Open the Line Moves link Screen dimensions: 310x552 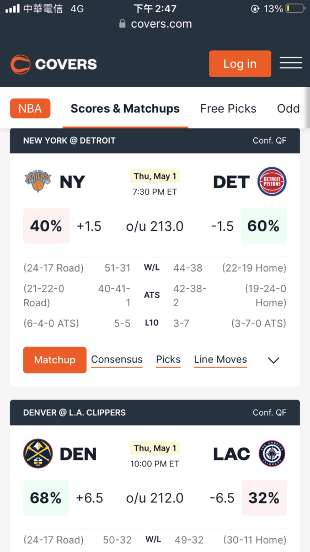click(220, 359)
